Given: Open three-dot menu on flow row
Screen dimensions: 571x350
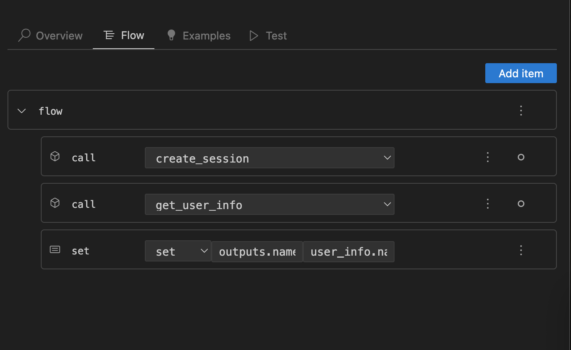Looking at the screenshot, I should [521, 111].
